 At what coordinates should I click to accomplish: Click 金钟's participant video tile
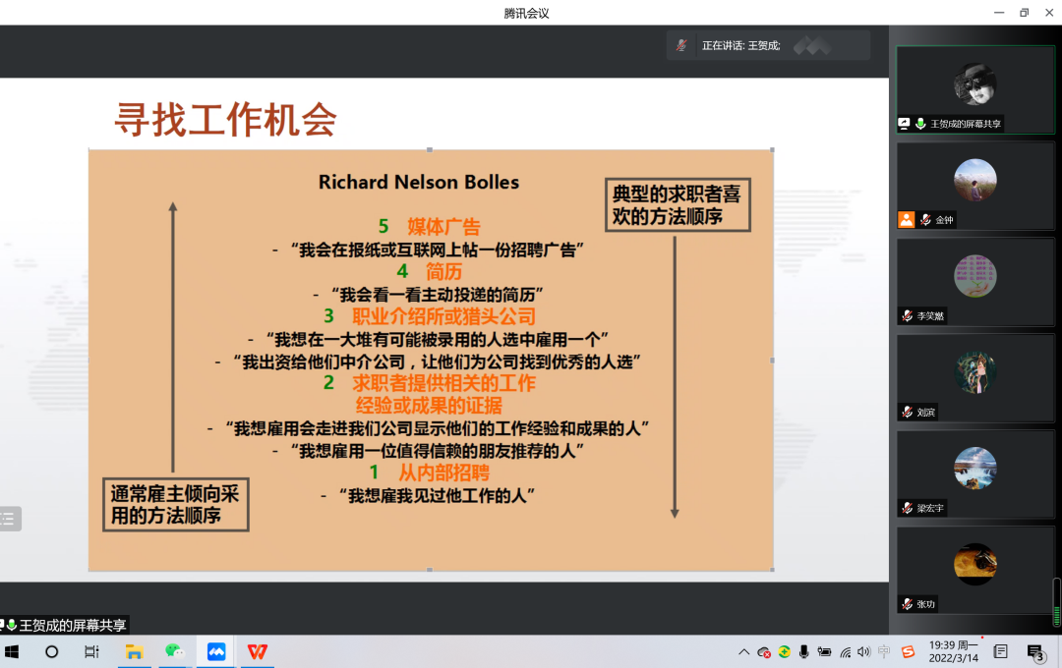coord(973,185)
